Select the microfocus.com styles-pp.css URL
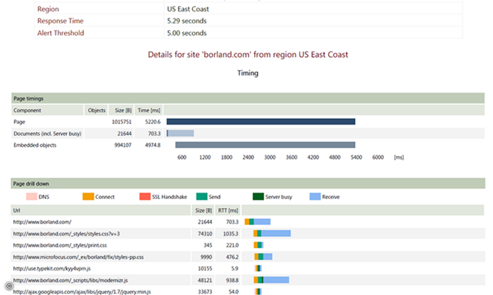 point(78,257)
